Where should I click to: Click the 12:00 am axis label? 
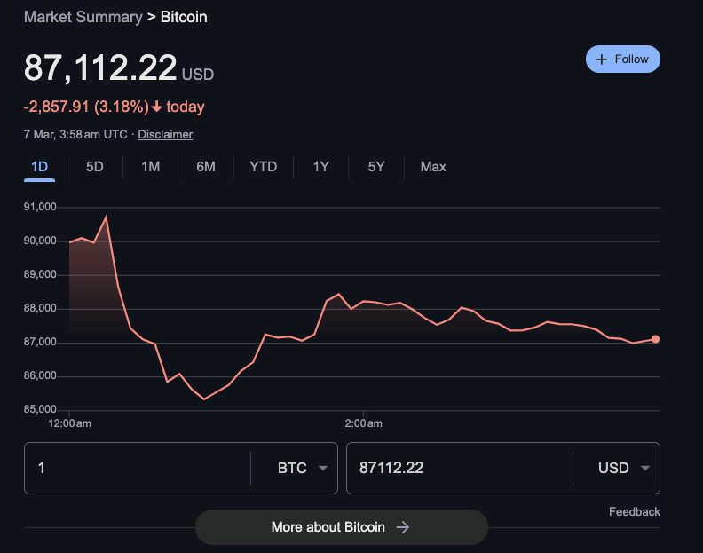(x=69, y=423)
